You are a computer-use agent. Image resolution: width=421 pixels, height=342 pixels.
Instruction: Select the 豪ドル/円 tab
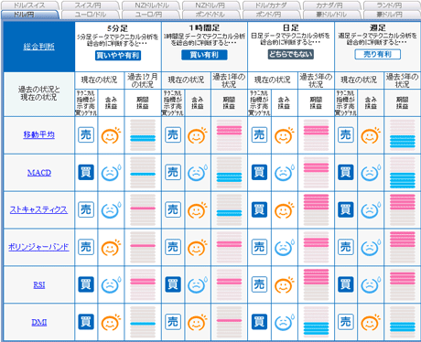click(391, 15)
